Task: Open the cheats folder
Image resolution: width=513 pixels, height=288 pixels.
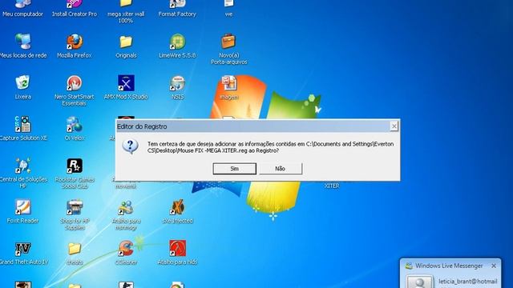Action: pyautogui.click(x=75, y=253)
